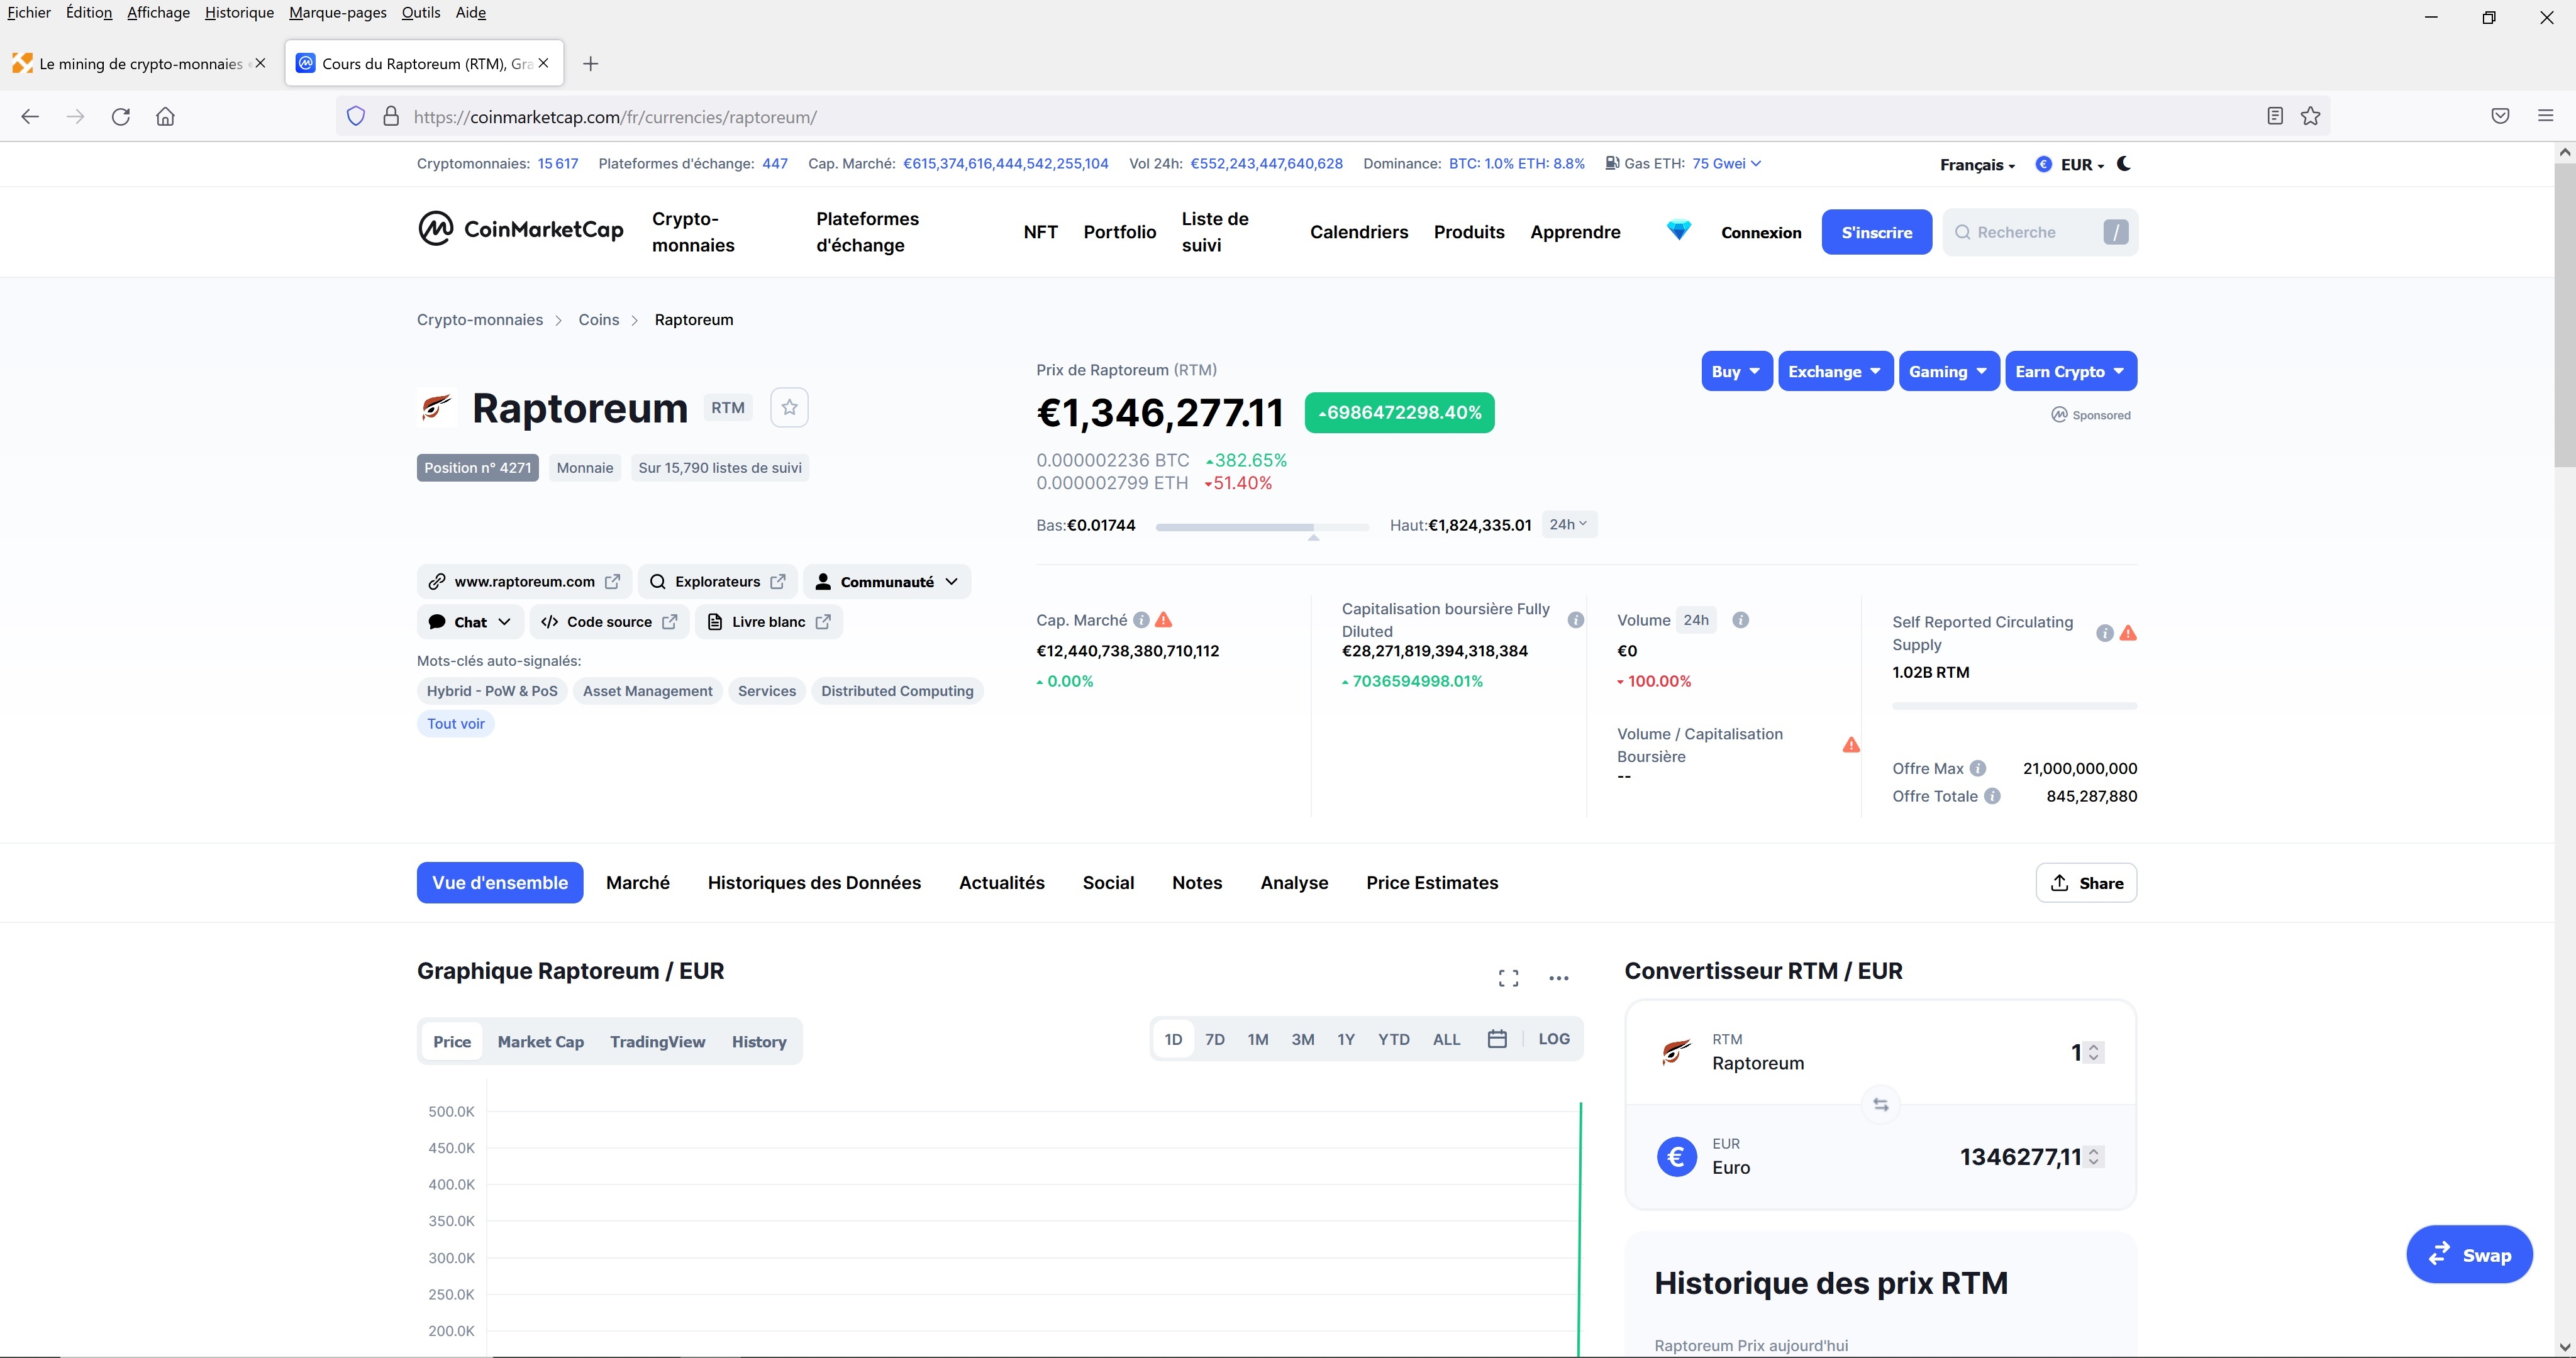Click the diamond rewards icon
The height and width of the screenshot is (1358, 2576).
click(x=1679, y=231)
